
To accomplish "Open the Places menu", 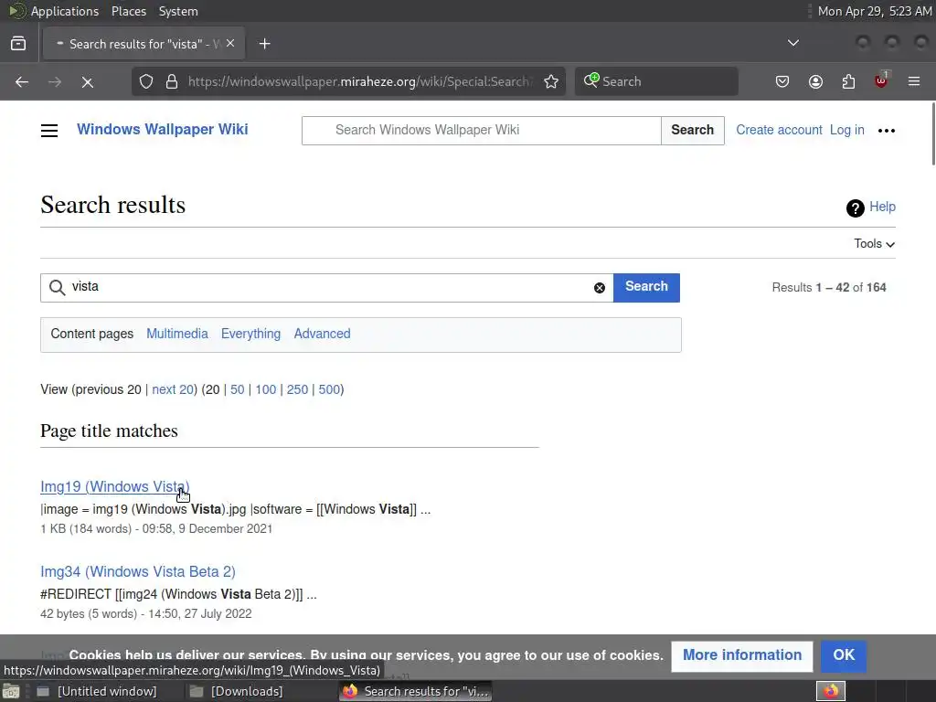I will coord(129,11).
